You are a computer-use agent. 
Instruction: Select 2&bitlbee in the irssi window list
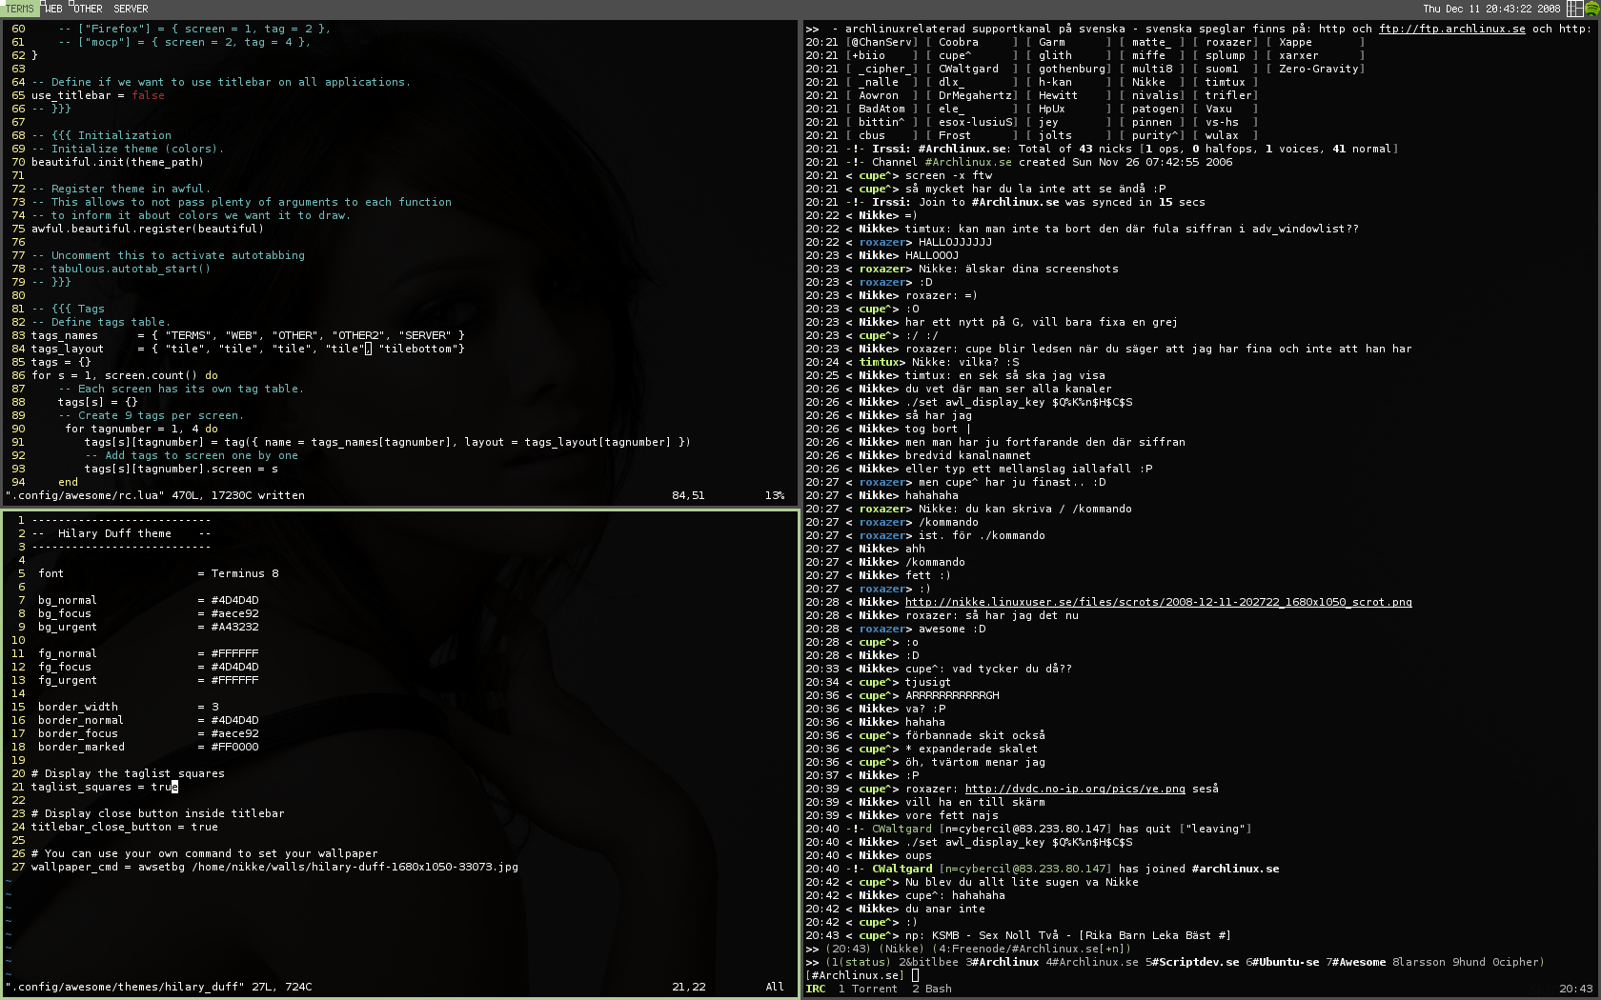929,962
